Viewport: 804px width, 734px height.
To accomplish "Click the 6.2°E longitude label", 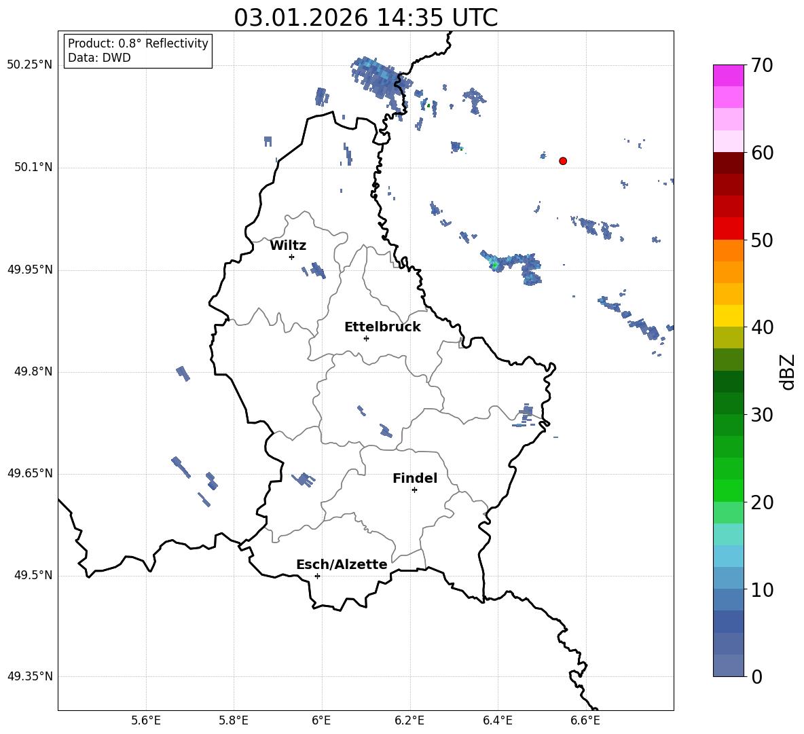I will [409, 721].
